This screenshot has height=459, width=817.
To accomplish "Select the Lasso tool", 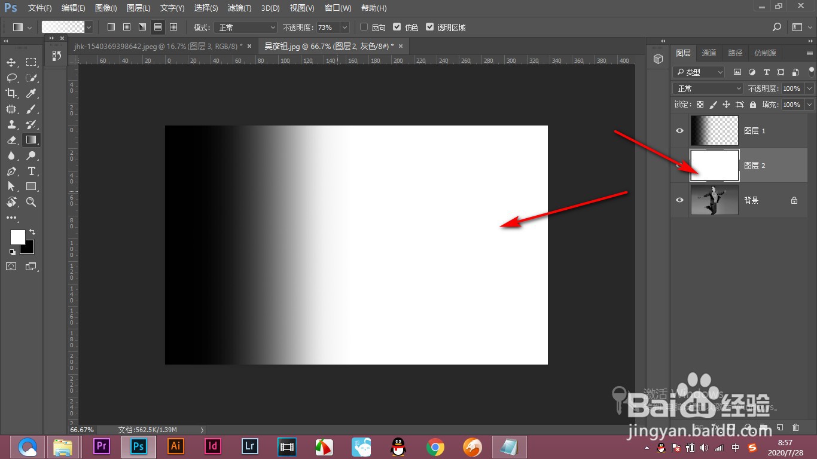I will [11, 78].
